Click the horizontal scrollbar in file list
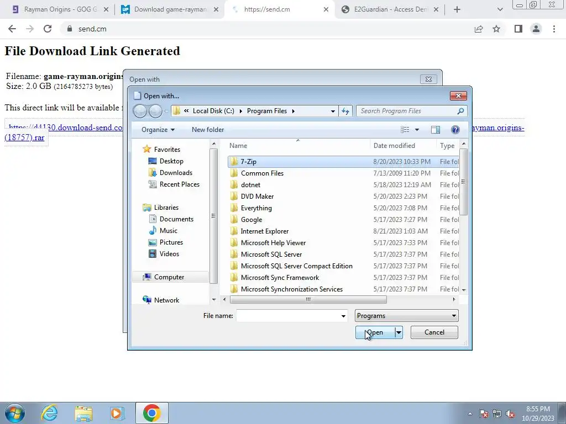 (308, 299)
